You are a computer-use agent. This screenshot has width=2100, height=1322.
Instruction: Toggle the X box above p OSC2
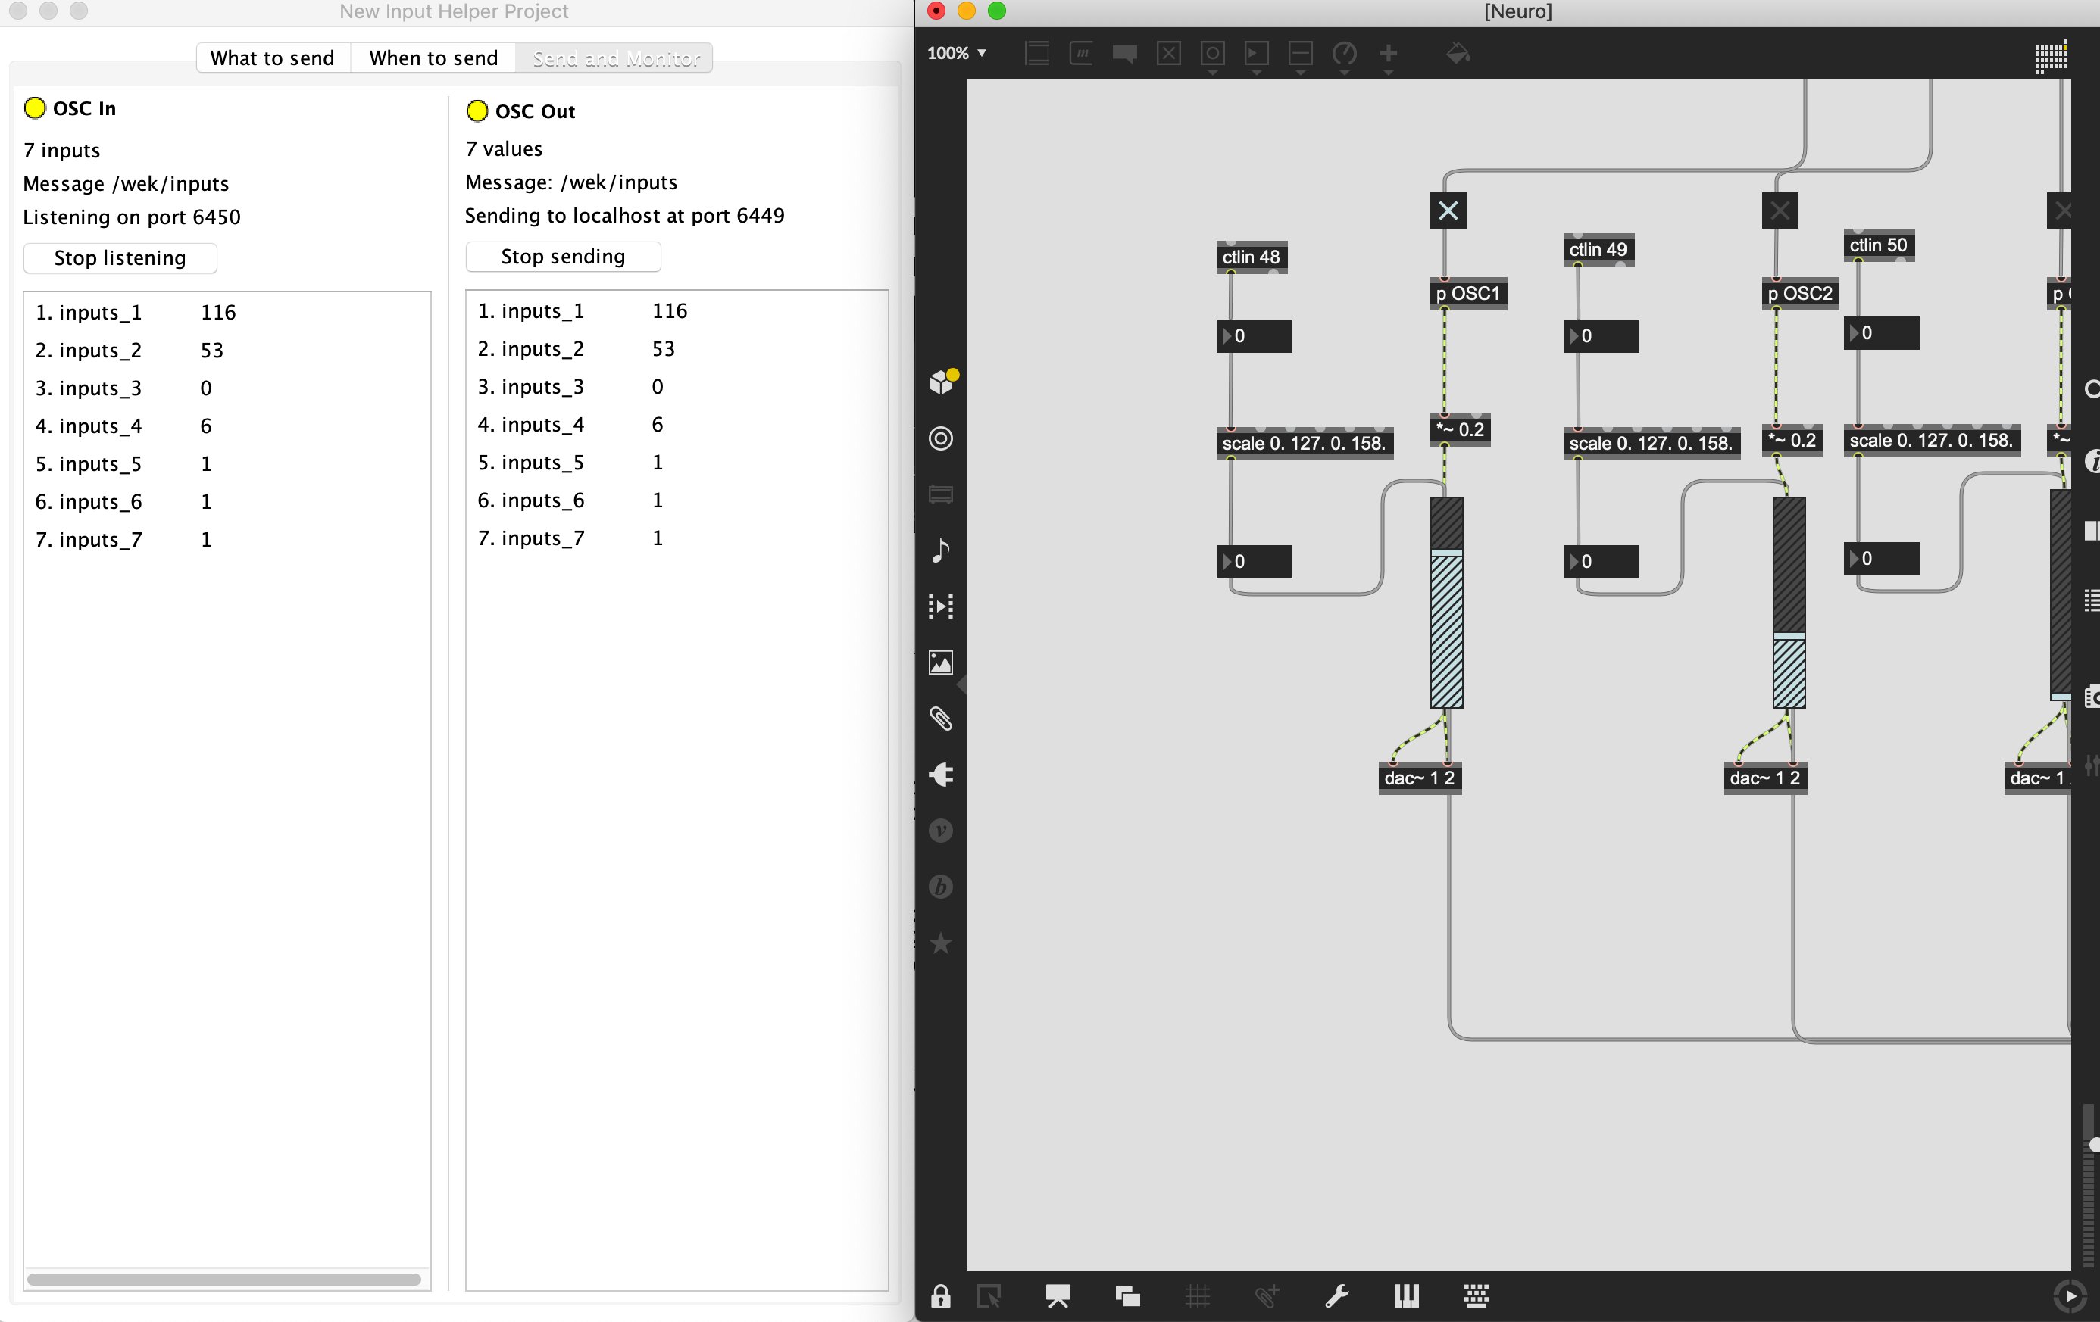[1779, 211]
